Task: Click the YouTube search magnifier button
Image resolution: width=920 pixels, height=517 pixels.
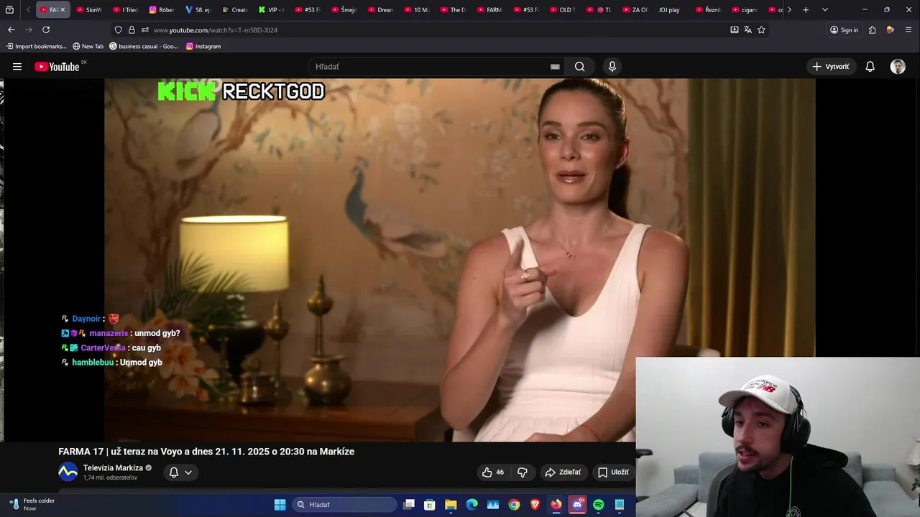Action: coord(579,67)
